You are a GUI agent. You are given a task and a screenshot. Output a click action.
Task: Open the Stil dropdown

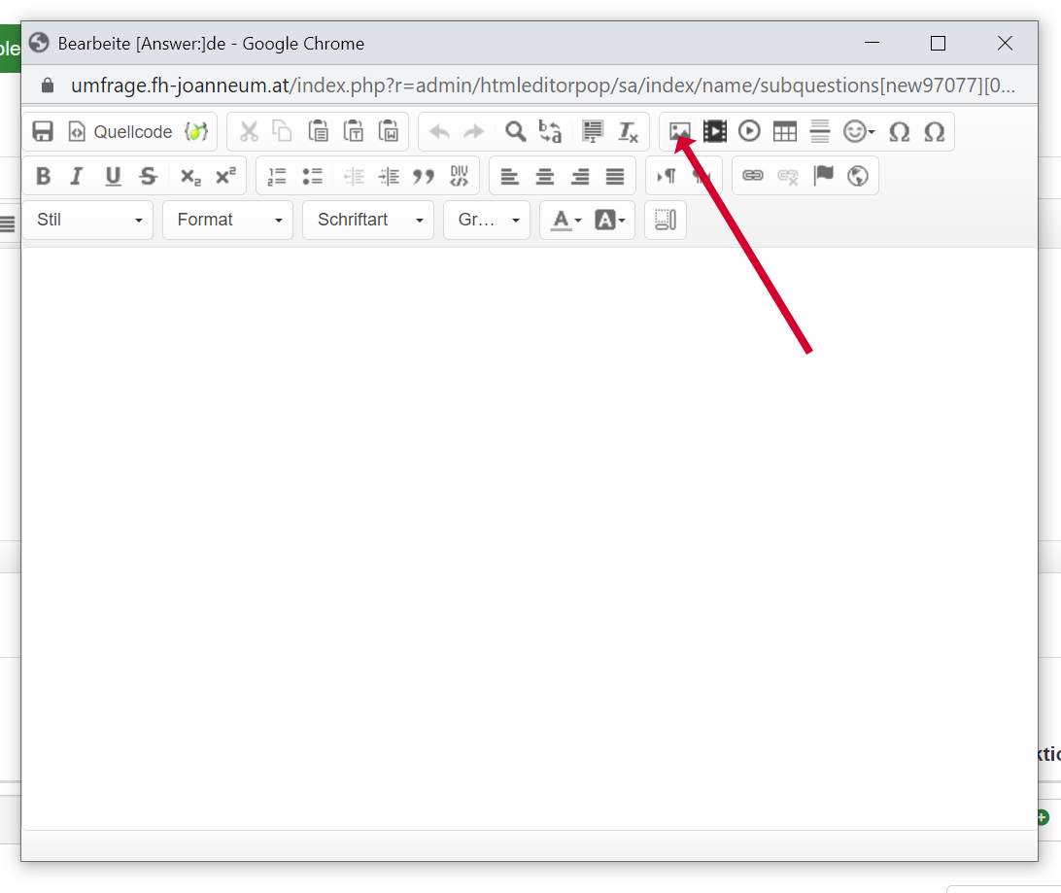coord(88,220)
